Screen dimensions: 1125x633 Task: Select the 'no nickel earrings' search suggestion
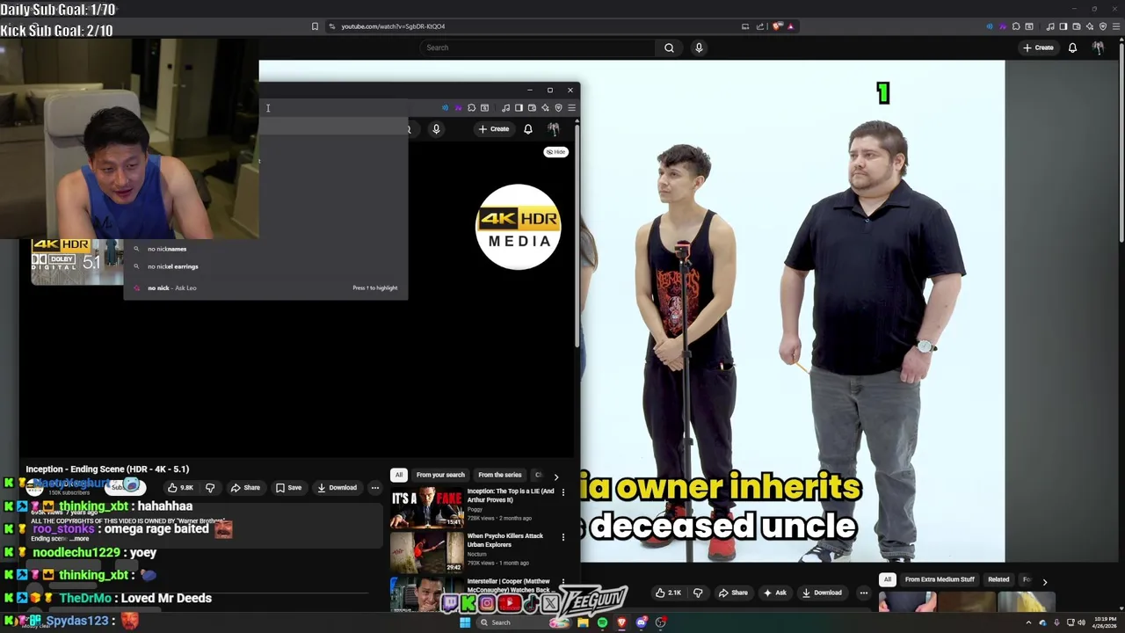[265, 266]
